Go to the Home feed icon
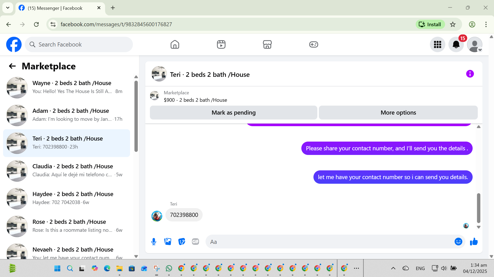 (x=175, y=44)
